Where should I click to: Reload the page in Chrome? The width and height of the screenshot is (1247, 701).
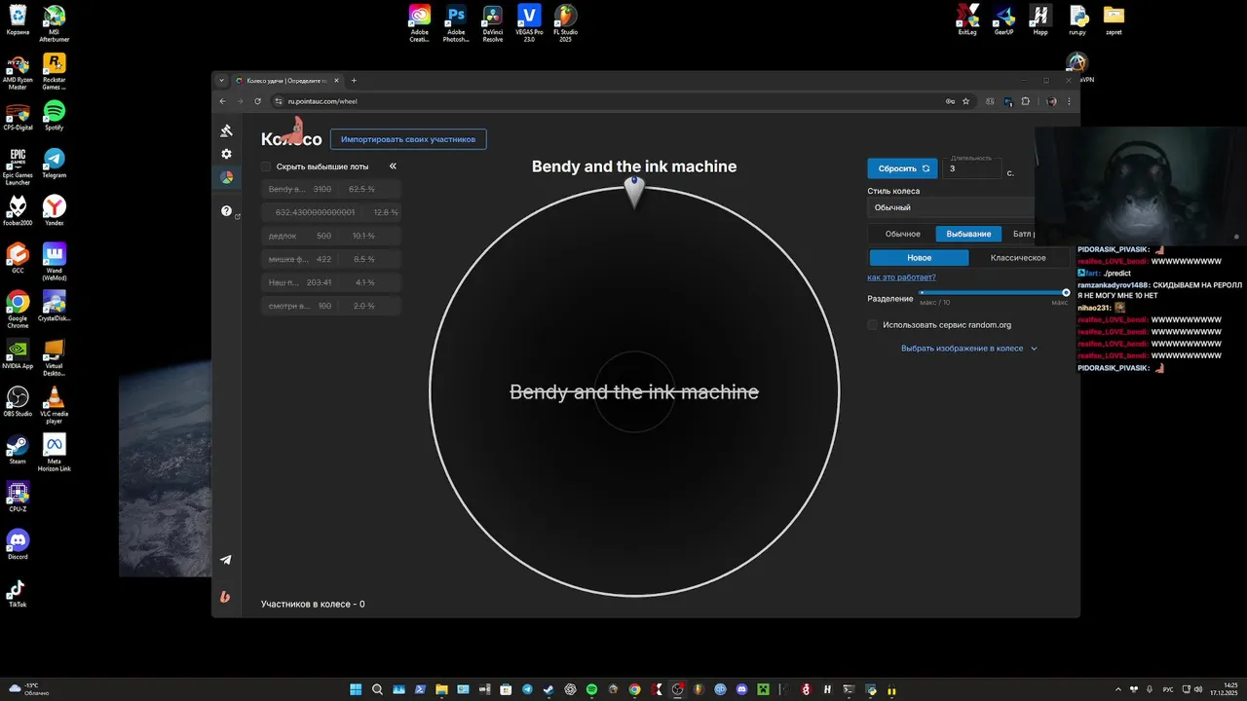[x=258, y=101]
